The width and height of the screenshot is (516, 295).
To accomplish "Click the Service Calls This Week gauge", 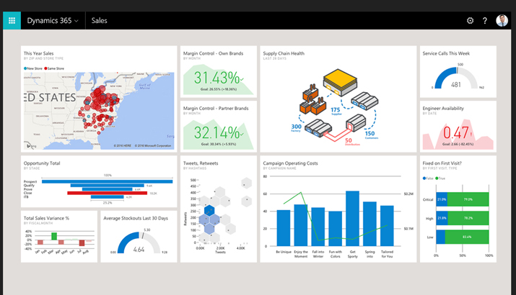I will point(456,78).
